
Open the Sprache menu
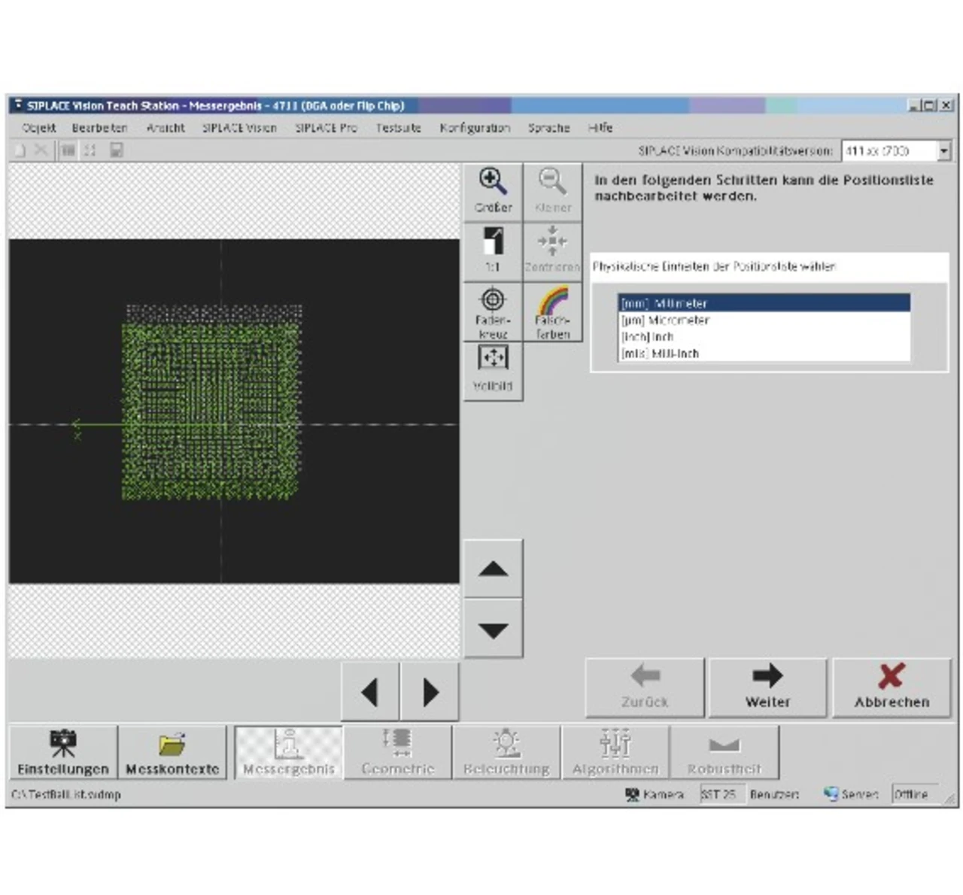point(548,128)
